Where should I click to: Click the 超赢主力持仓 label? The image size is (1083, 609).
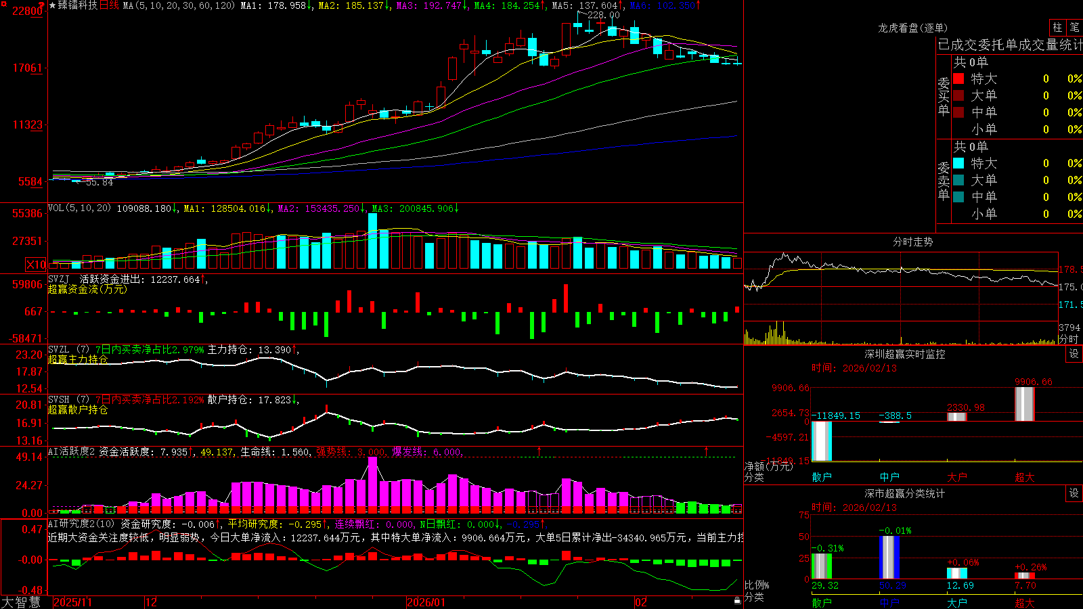click(78, 360)
